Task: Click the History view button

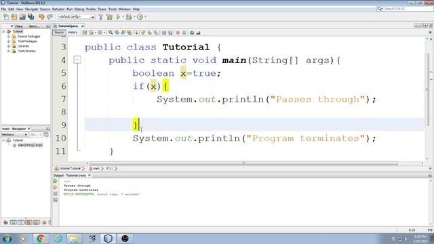Action: (73, 33)
